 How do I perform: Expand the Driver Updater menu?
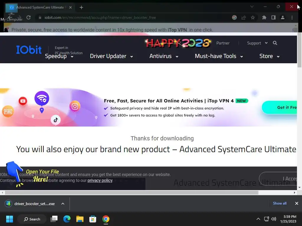click(111, 56)
